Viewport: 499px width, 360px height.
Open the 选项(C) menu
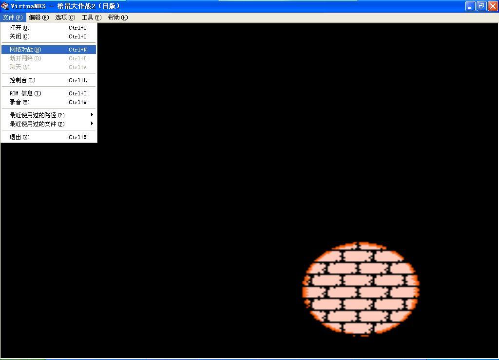[x=65, y=18]
